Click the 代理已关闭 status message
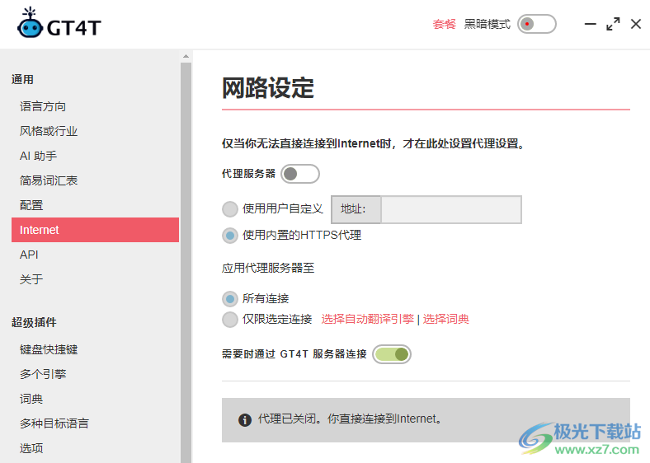The height and width of the screenshot is (463, 650). click(350, 419)
